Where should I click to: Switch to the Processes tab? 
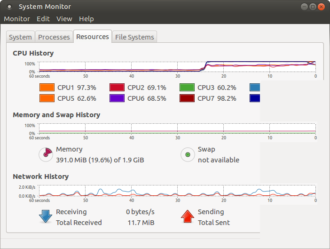[54, 37]
